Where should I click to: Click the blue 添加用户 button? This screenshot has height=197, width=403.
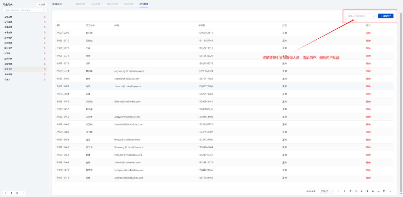click(386, 16)
